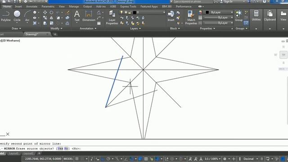This screenshot has height=162, width=288.
Task: Select the Polyline tool
Action: click(6, 16)
